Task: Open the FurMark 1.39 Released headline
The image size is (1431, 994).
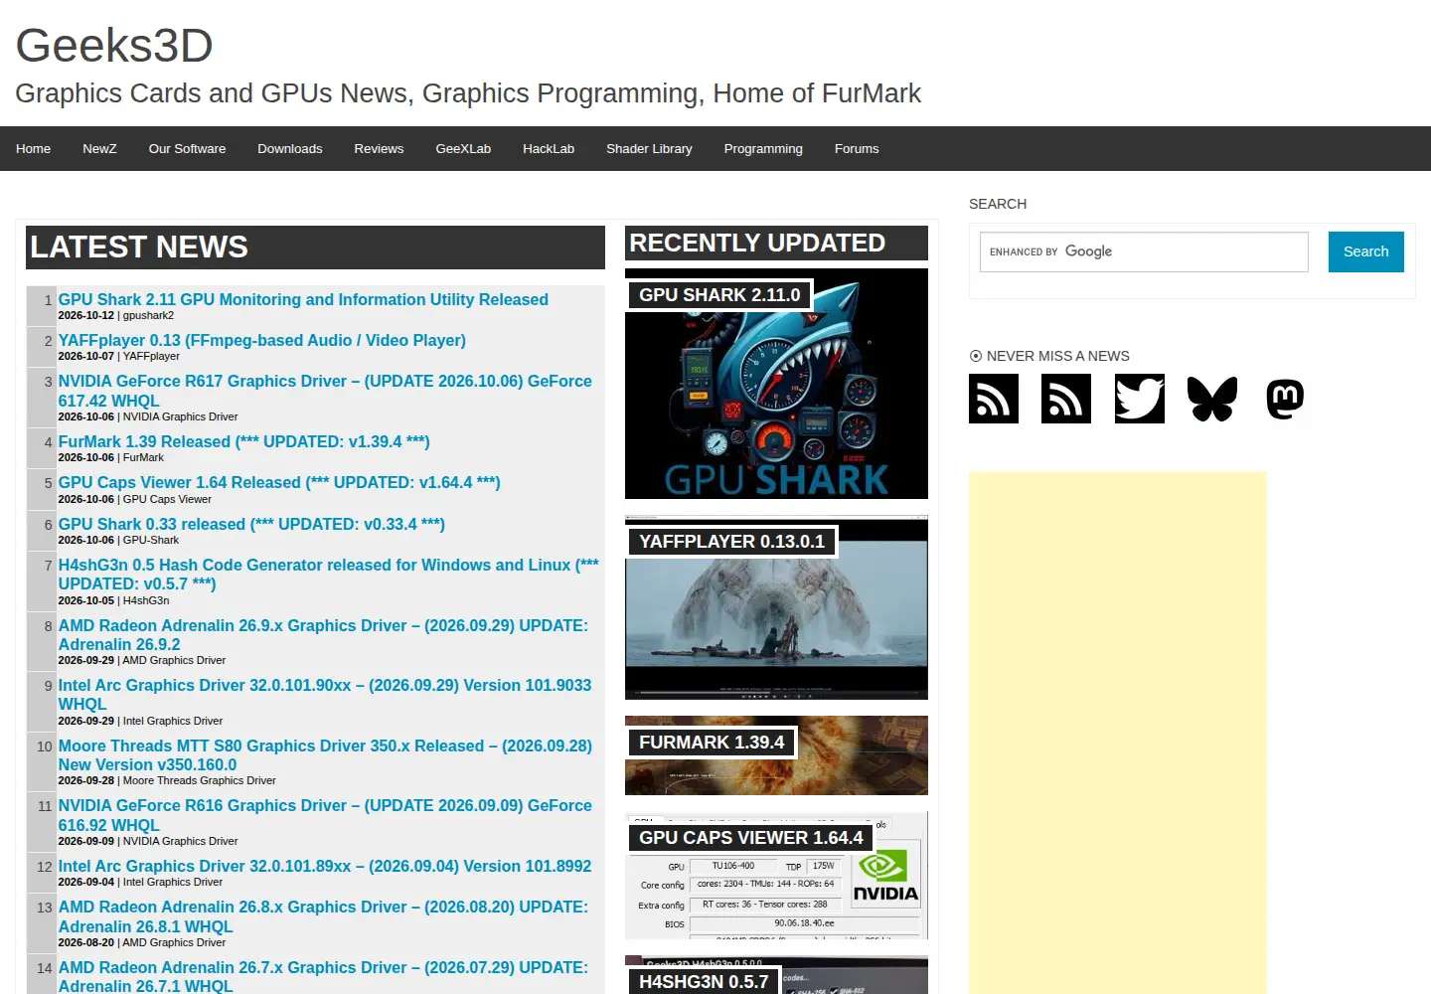Action: (x=243, y=441)
